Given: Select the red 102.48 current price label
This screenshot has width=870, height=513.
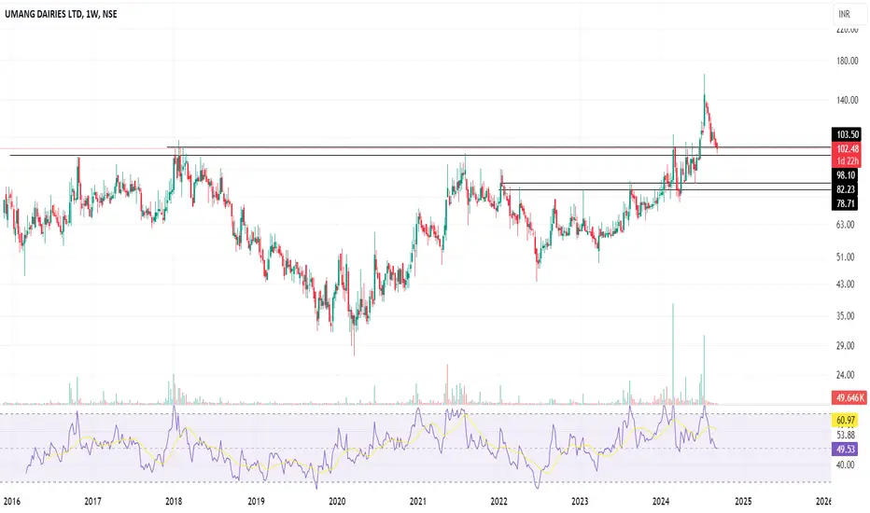Looking at the screenshot, I should pyautogui.click(x=847, y=148).
